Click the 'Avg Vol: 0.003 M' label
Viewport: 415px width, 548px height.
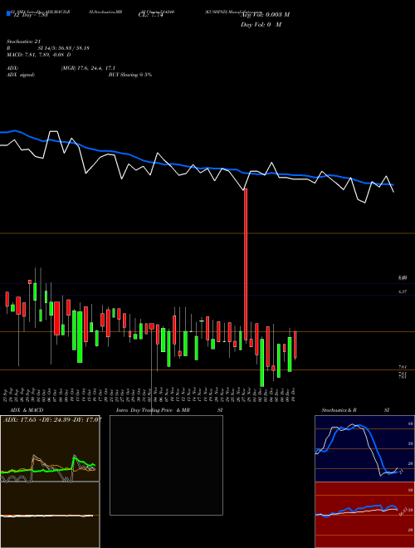266,15
